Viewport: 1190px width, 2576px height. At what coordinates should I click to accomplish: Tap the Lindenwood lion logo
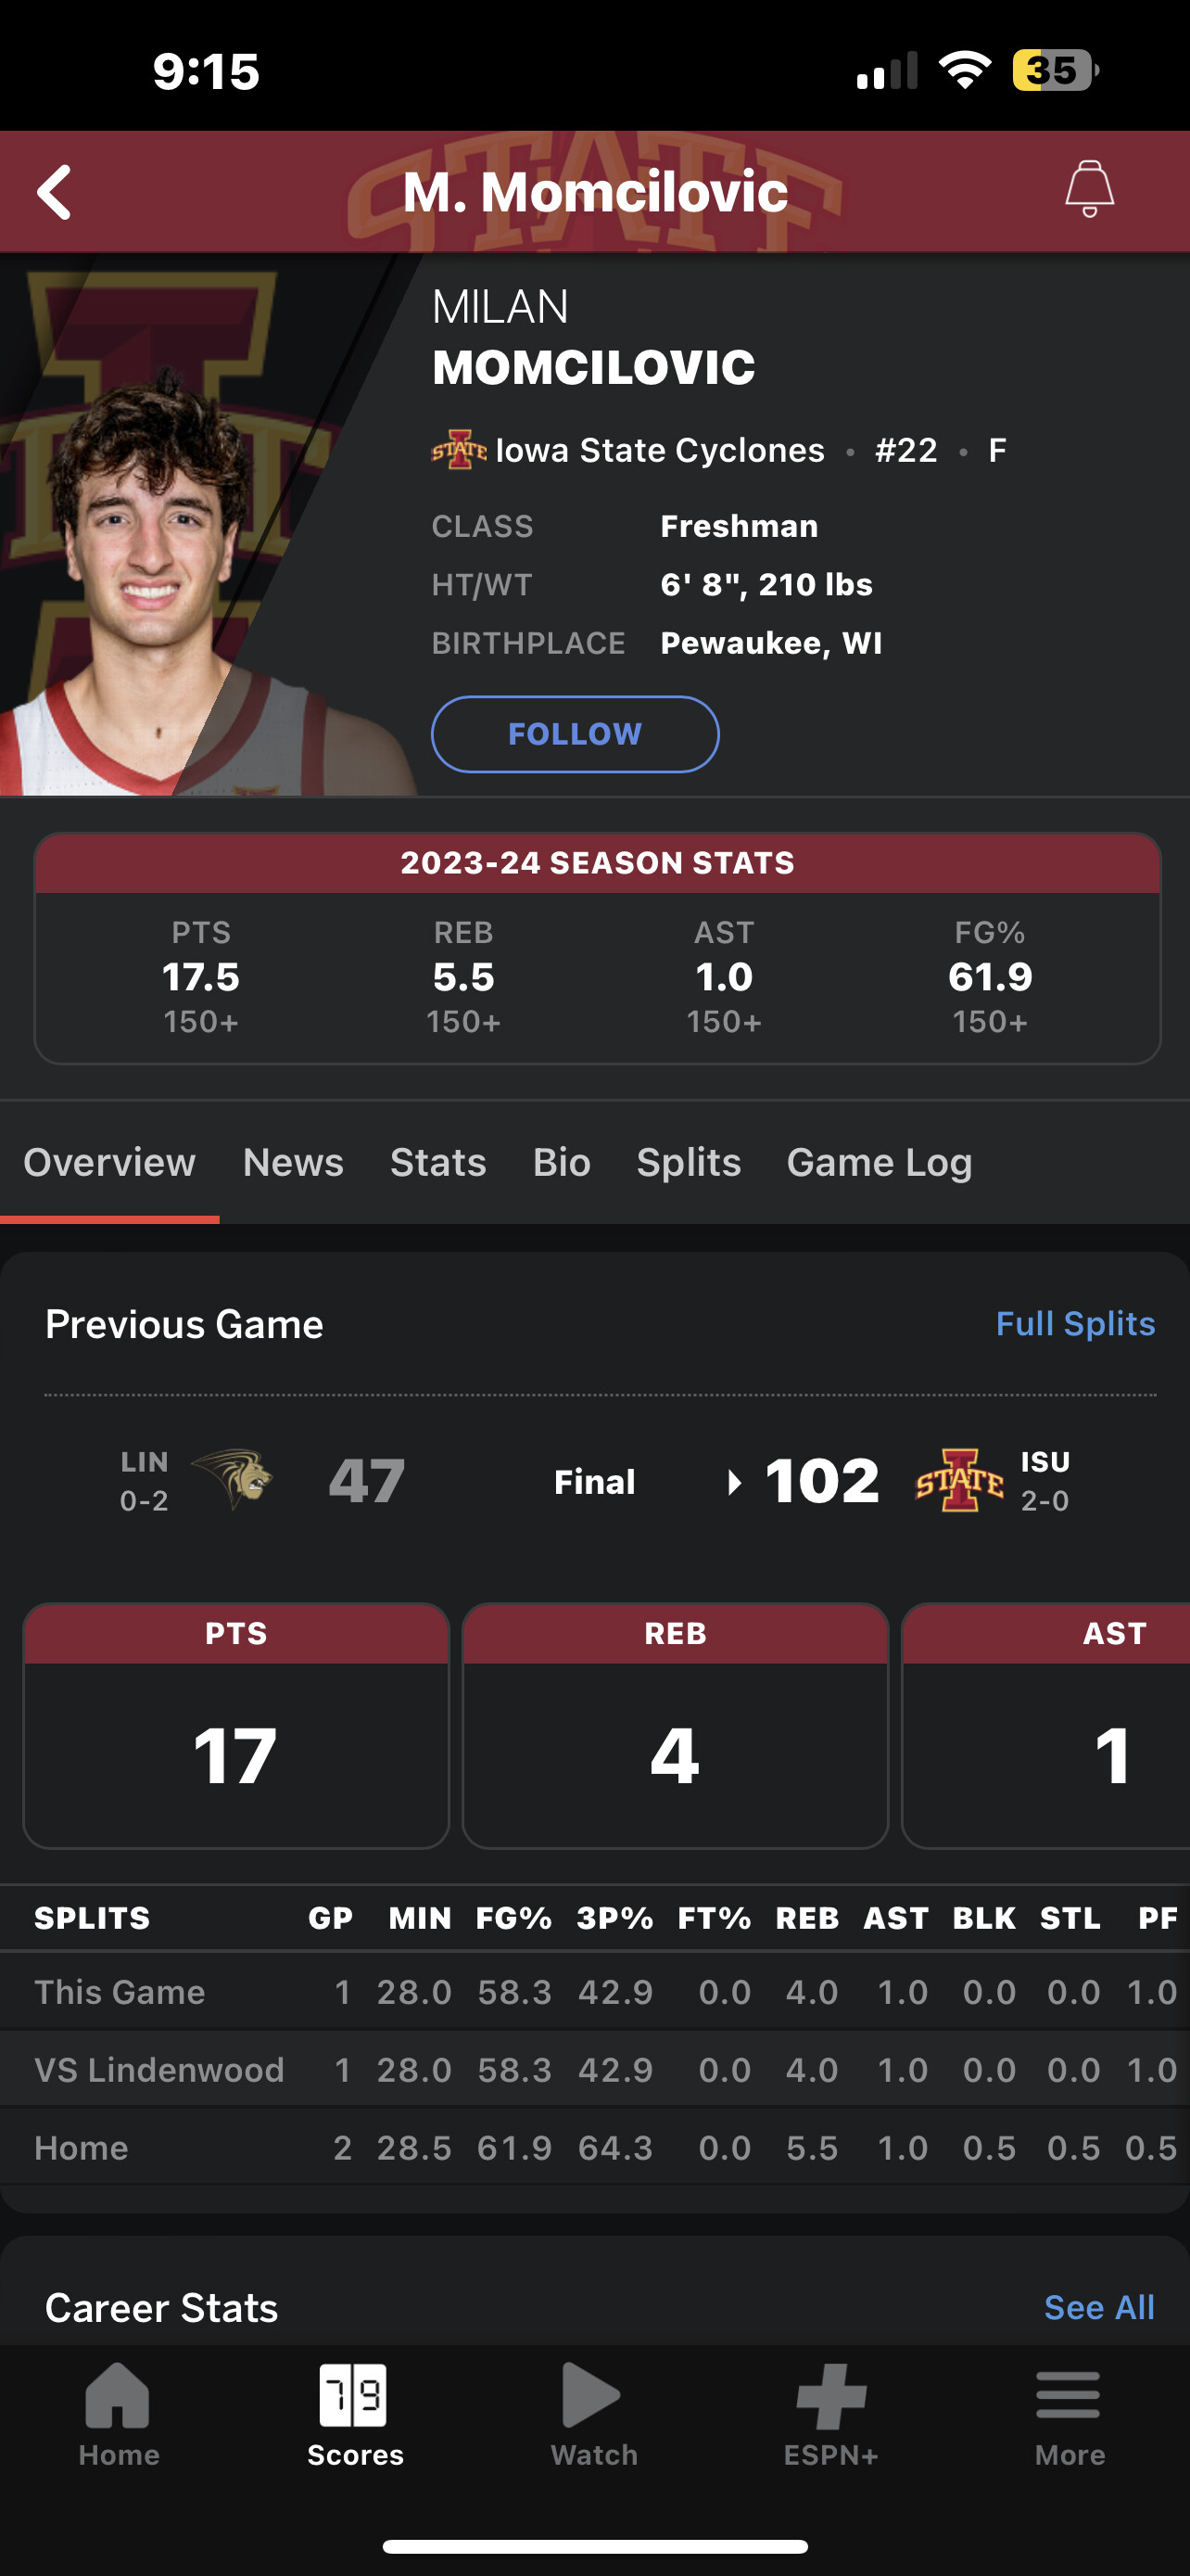pos(233,1481)
